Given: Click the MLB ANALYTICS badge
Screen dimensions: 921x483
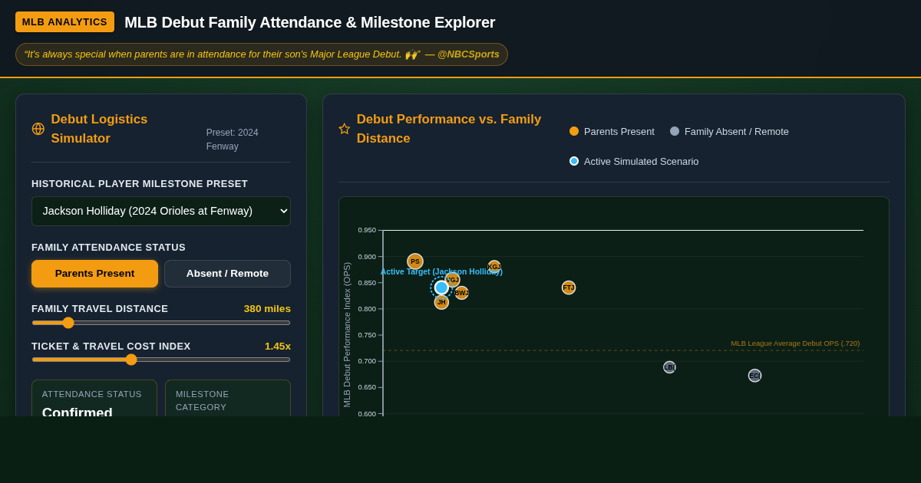Looking at the screenshot, I should pos(64,21).
